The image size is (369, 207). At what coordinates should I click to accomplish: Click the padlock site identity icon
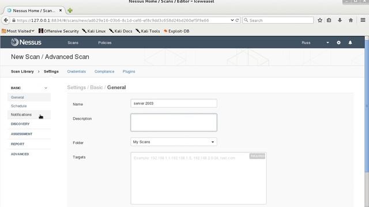pos(14,20)
